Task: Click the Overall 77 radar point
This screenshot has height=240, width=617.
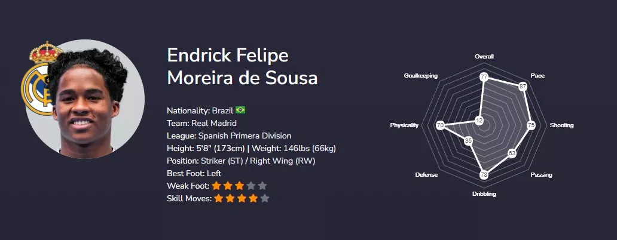Action: [x=484, y=77]
